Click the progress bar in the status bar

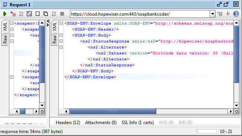pyautogui.click(x=207, y=131)
